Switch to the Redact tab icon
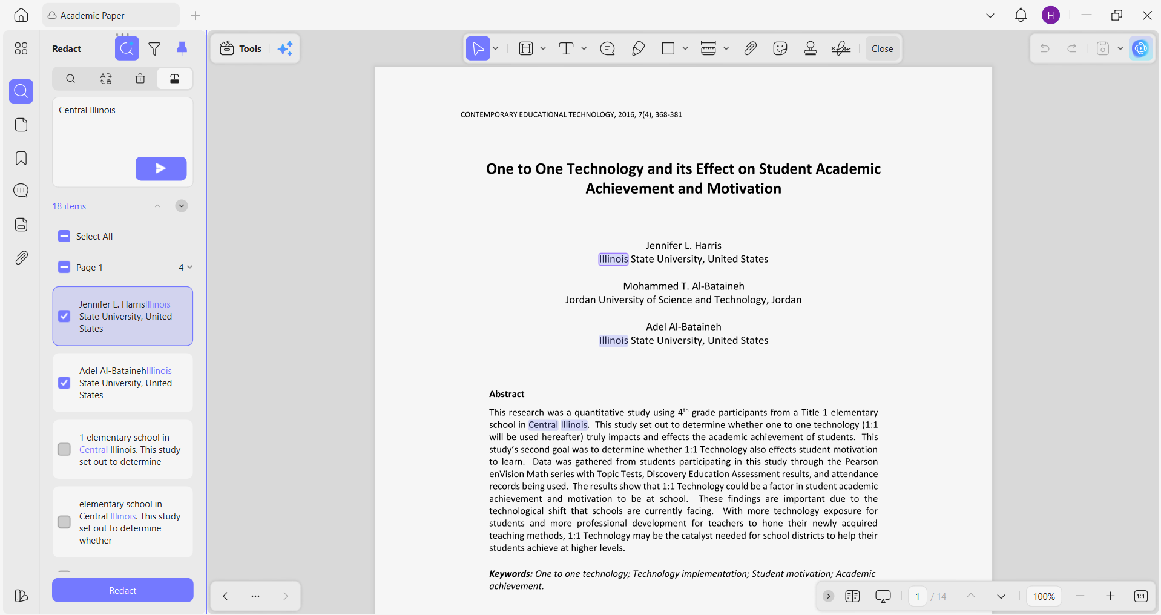Screen dimensions: 1161x615 (x=174, y=79)
